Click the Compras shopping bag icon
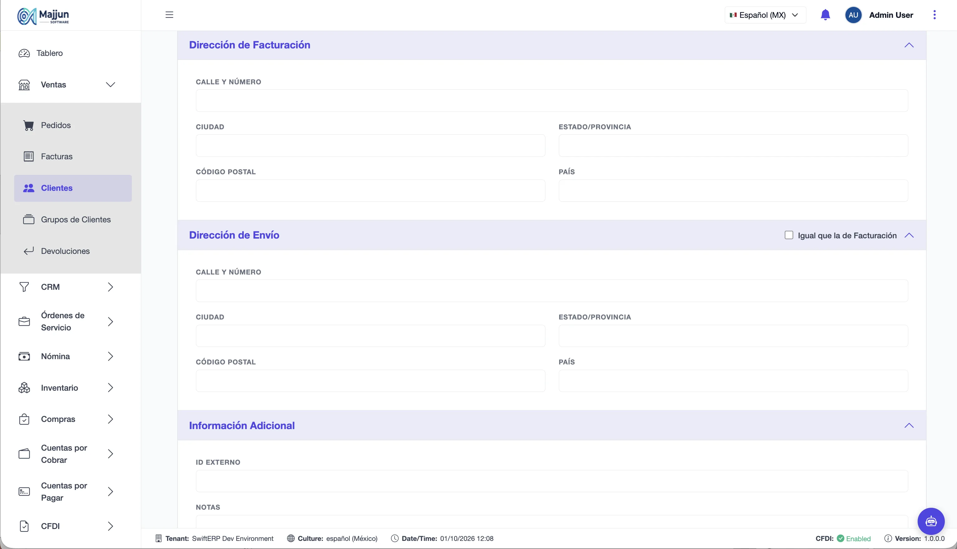This screenshot has width=957, height=549. coord(24,419)
